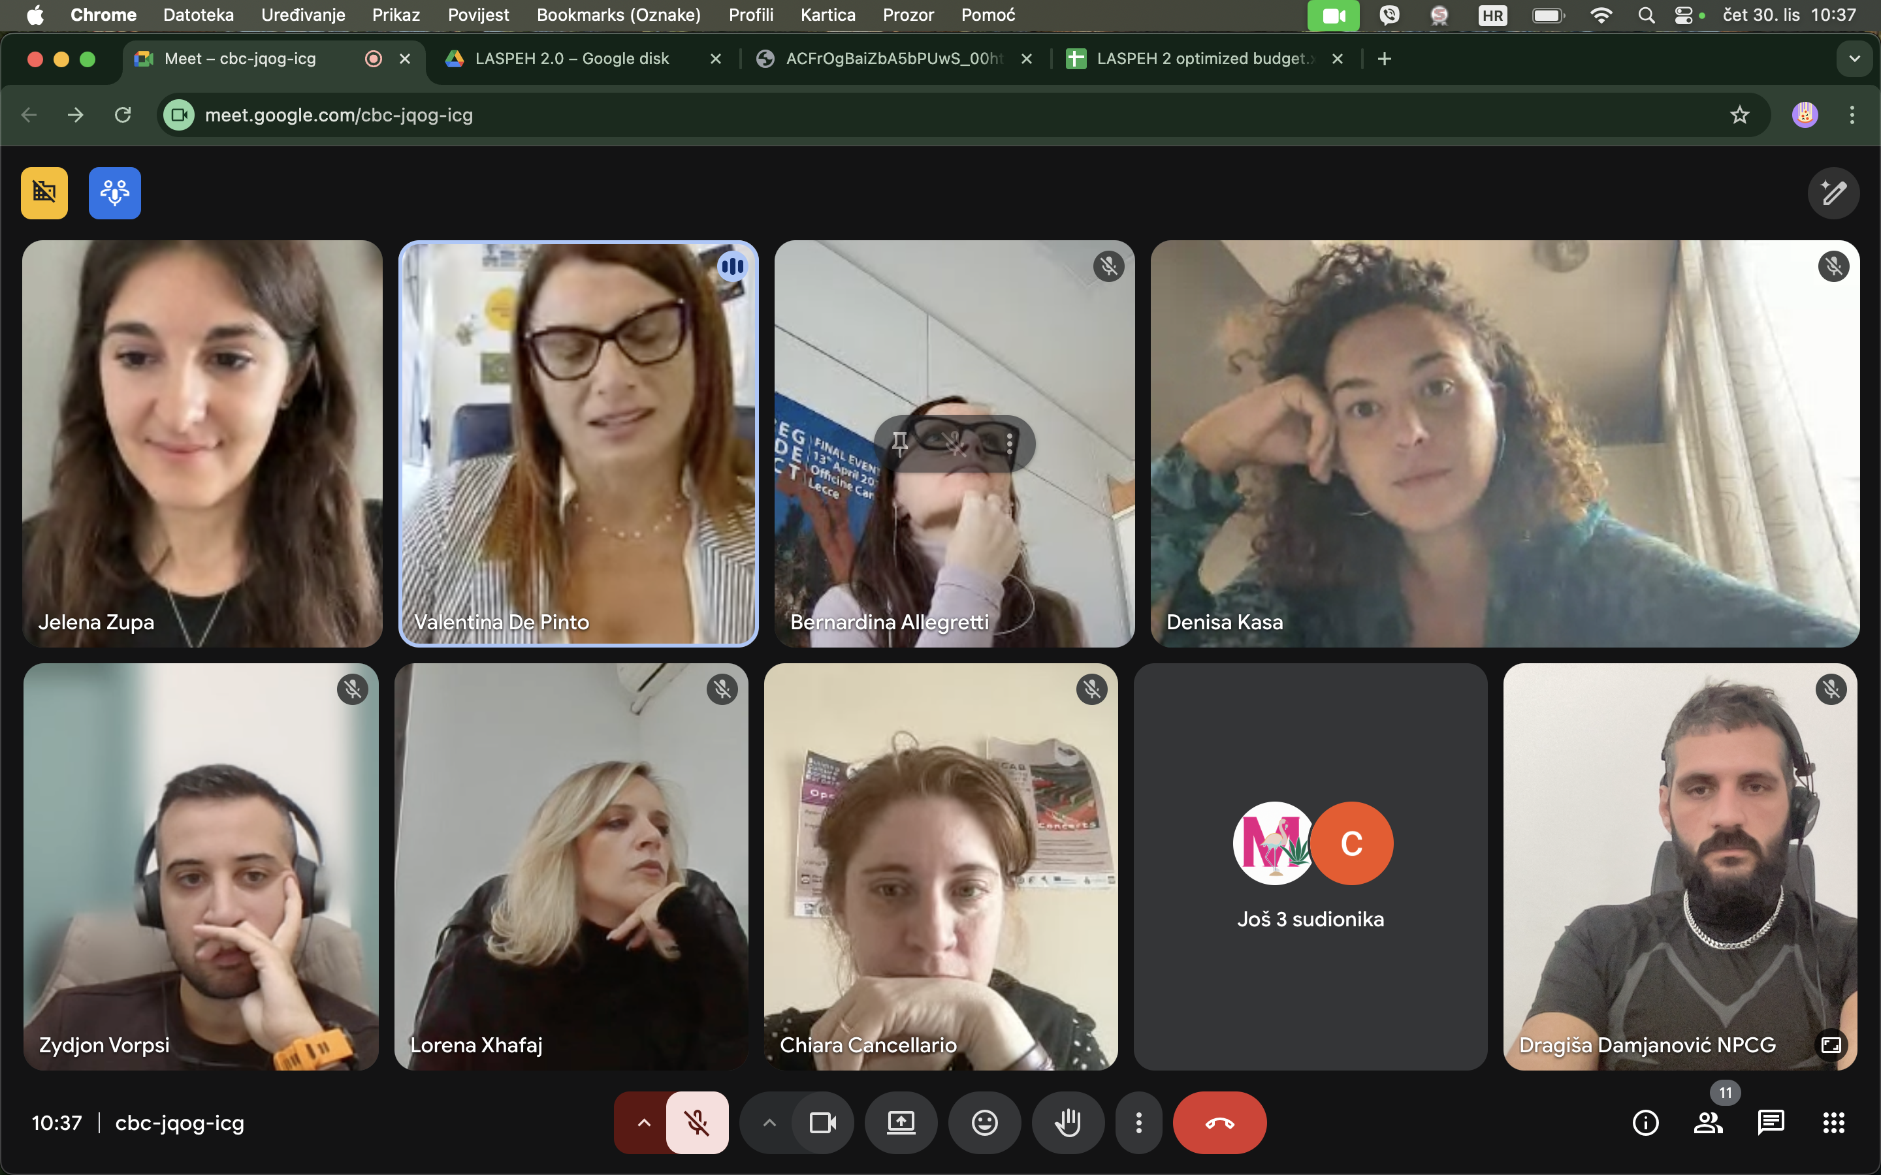Click the present screen icon
The height and width of the screenshot is (1175, 1881).
[x=901, y=1123]
